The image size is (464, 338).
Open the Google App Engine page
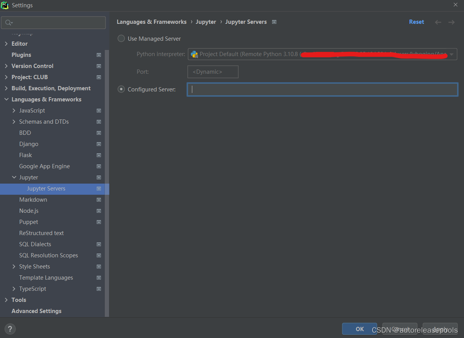[45, 166]
